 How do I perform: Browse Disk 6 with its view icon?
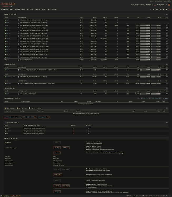(x=167, y=39)
